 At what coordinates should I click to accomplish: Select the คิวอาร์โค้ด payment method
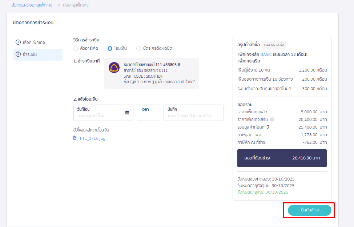tap(76, 48)
